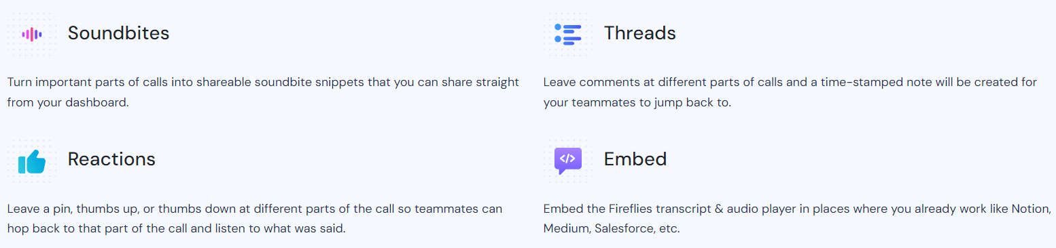Select the Reactions thumbs-up icon
Screen dimensions: 1056x248
[x=32, y=161]
